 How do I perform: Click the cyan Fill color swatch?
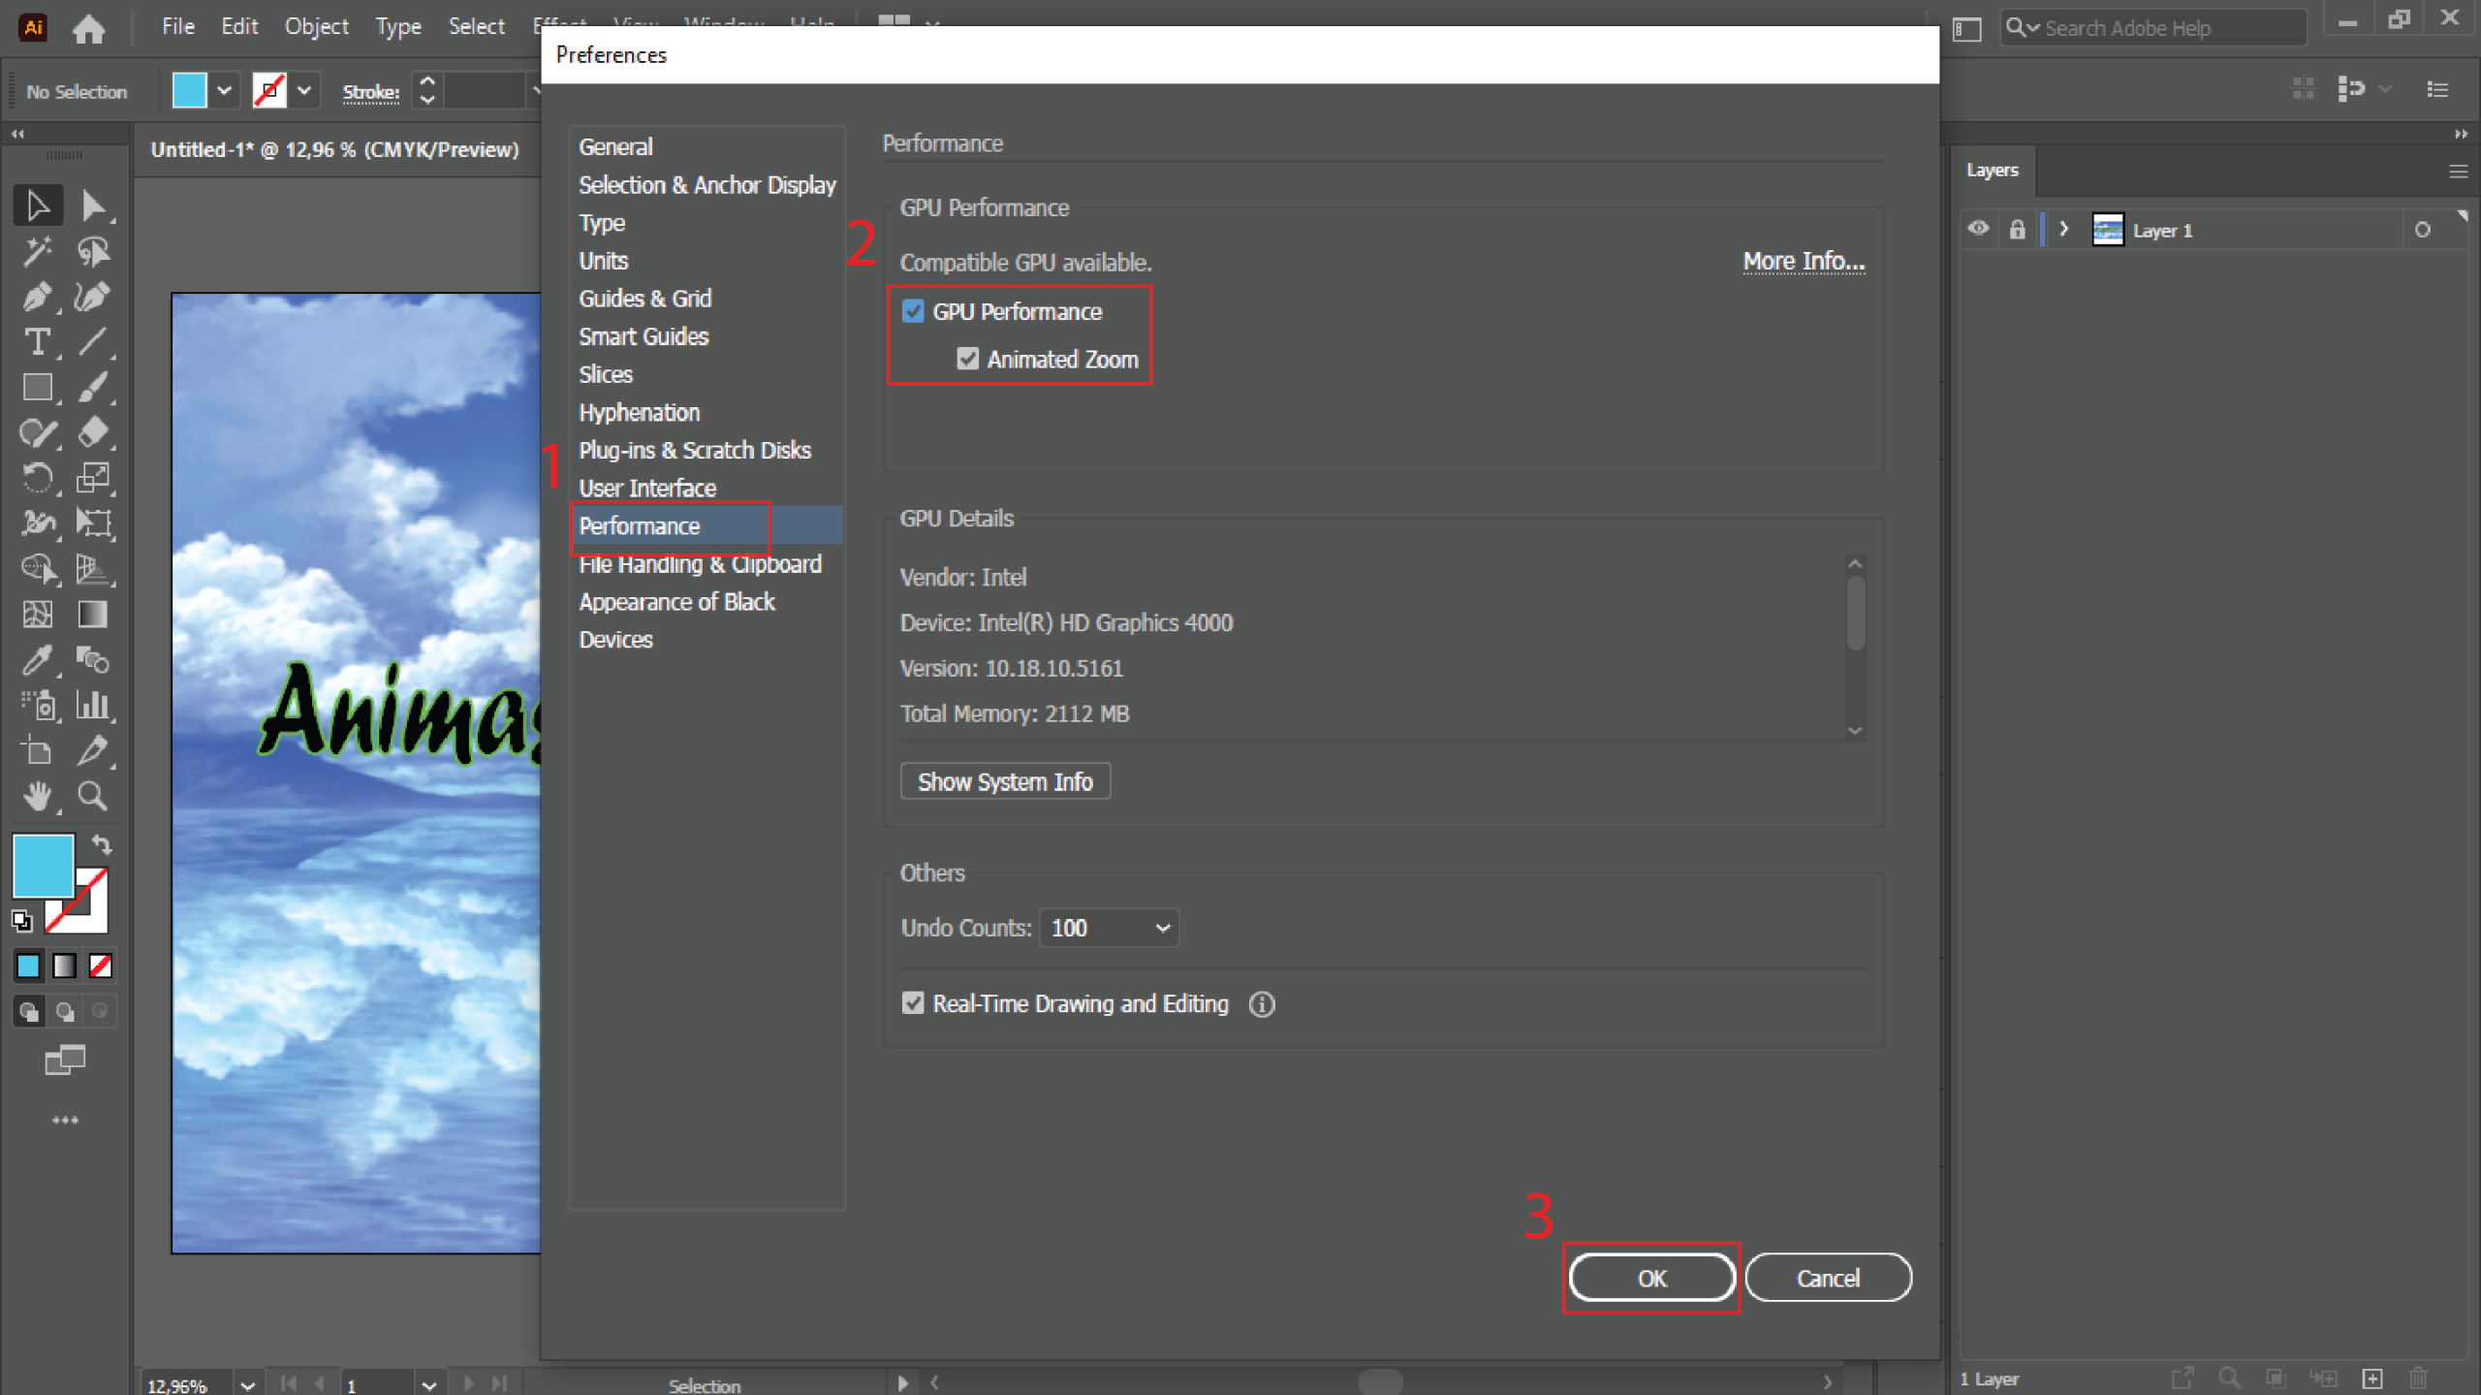(x=44, y=865)
